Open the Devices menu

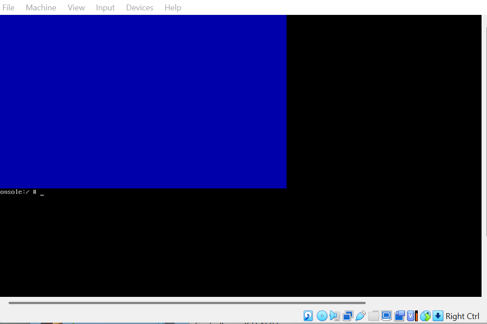click(139, 8)
